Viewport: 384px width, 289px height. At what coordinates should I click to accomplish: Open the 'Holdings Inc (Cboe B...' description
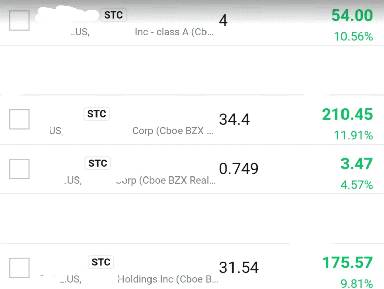(x=168, y=279)
